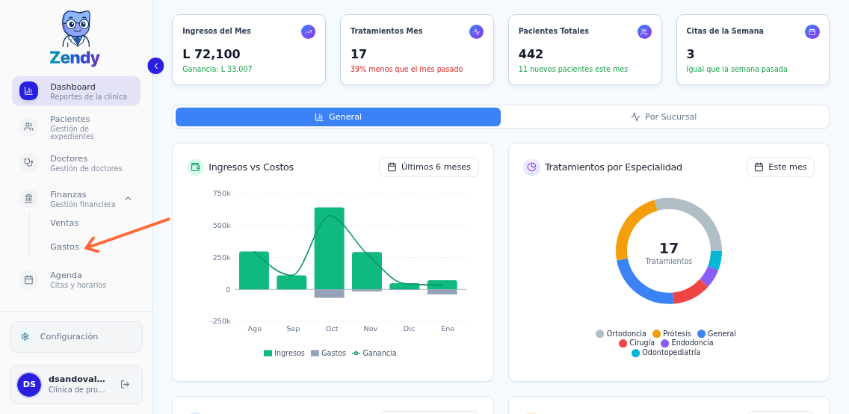The height and width of the screenshot is (414, 849).
Task: Click the Citas de la Semana calendar icon
Action: coord(812,31)
